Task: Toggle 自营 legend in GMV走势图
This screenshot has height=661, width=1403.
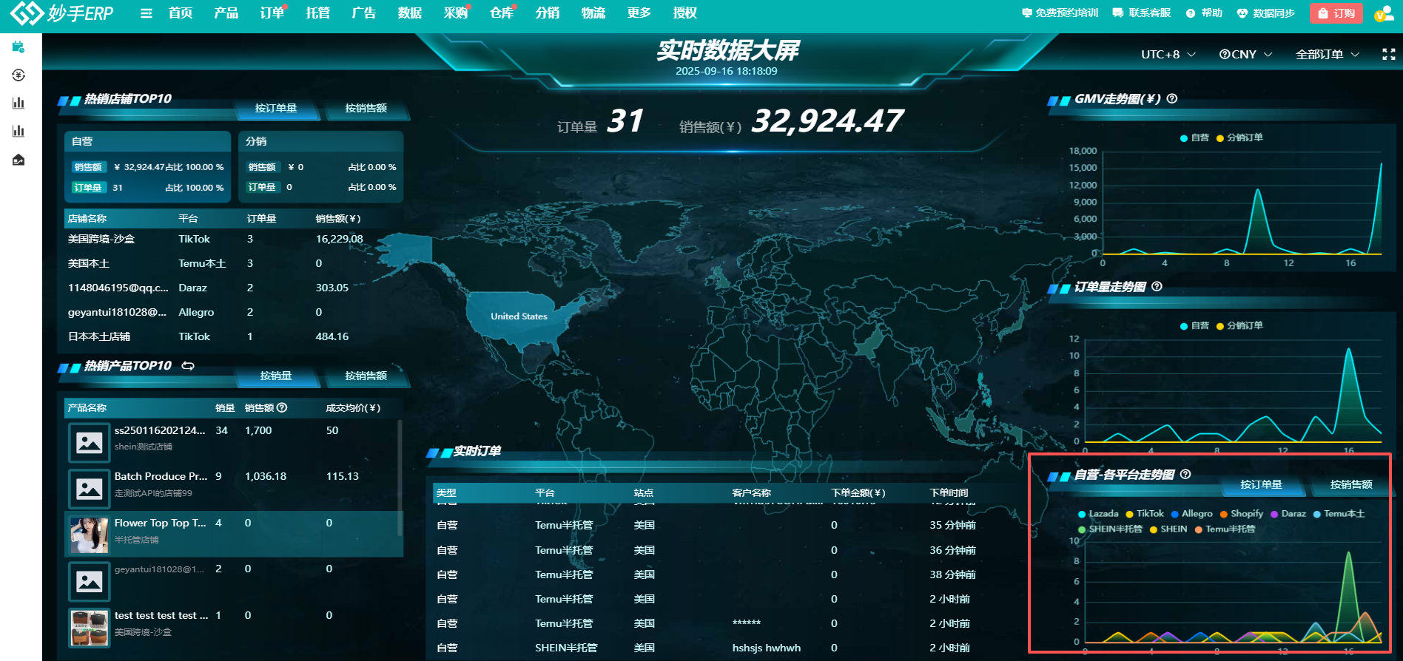Action: pyautogui.click(x=1194, y=138)
